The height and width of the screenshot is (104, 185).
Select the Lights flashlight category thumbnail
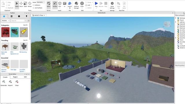[24, 32]
